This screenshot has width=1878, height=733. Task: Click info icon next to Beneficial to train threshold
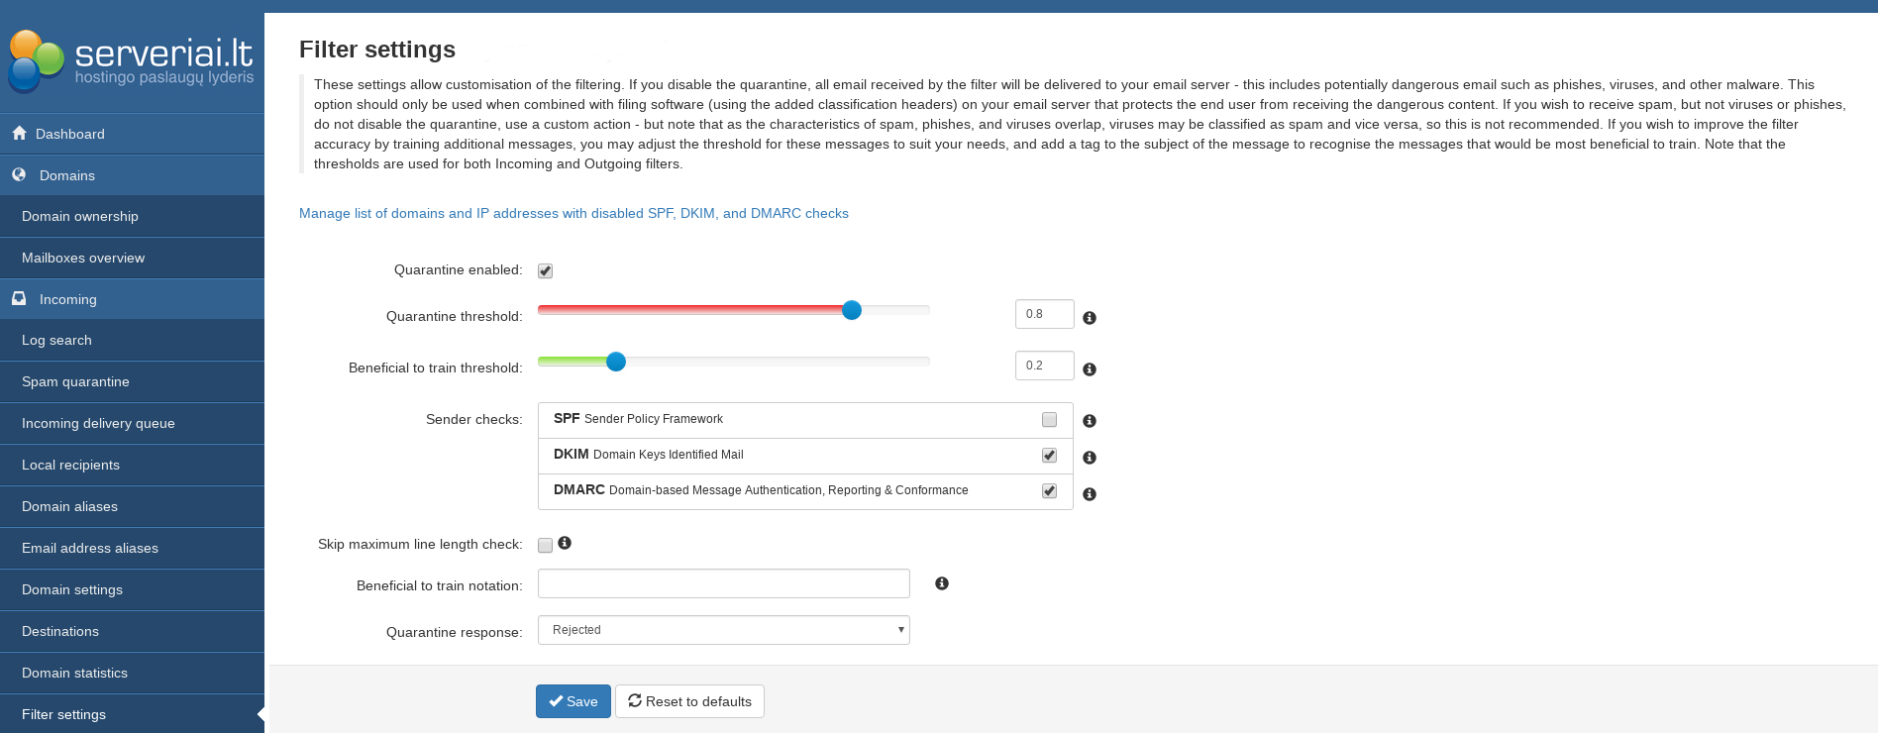(1089, 369)
